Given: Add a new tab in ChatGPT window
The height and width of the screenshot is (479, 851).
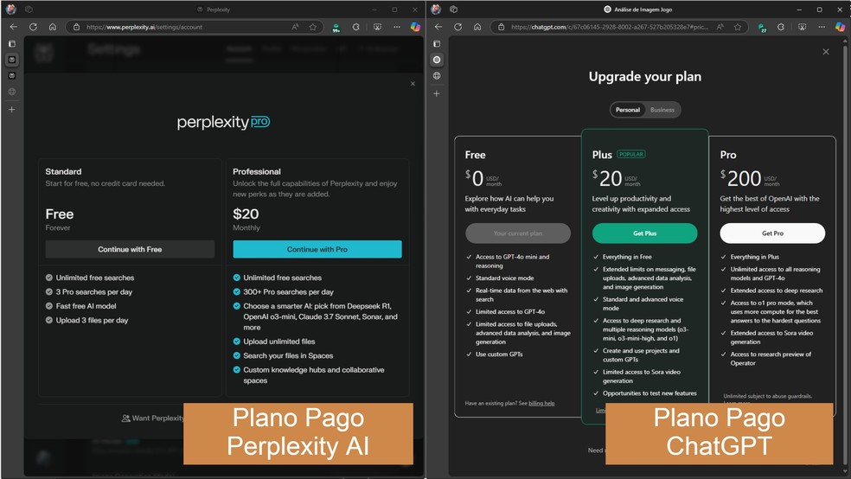Looking at the screenshot, I should pos(437,94).
